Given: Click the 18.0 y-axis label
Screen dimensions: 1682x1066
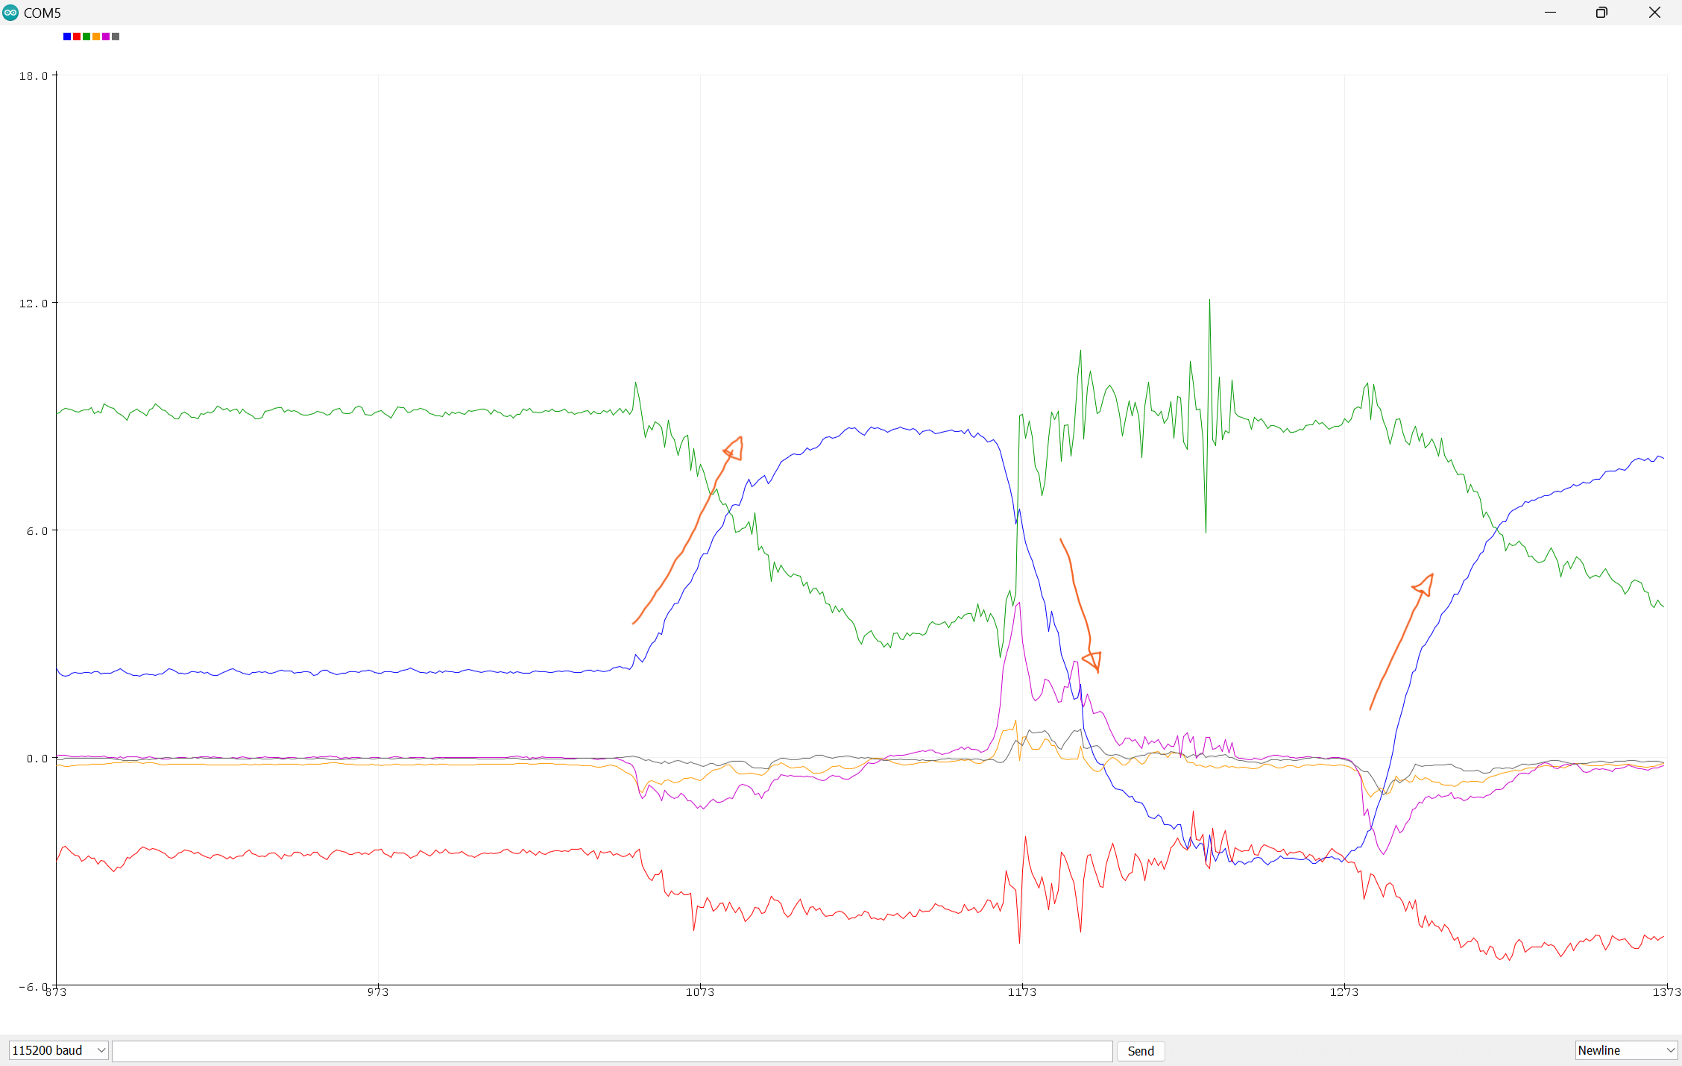Looking at the screenshot, I should pyautogui.click(x=32, y=75).
